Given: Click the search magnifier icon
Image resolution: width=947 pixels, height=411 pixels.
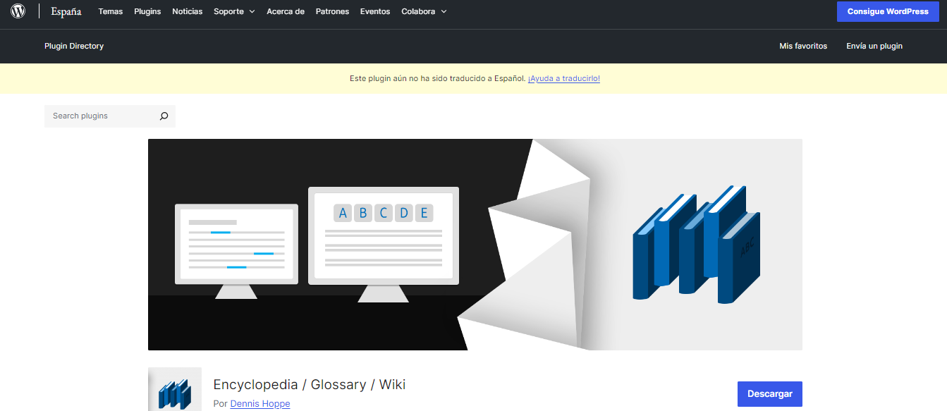Looking at the screenshot, I should 164,116.
